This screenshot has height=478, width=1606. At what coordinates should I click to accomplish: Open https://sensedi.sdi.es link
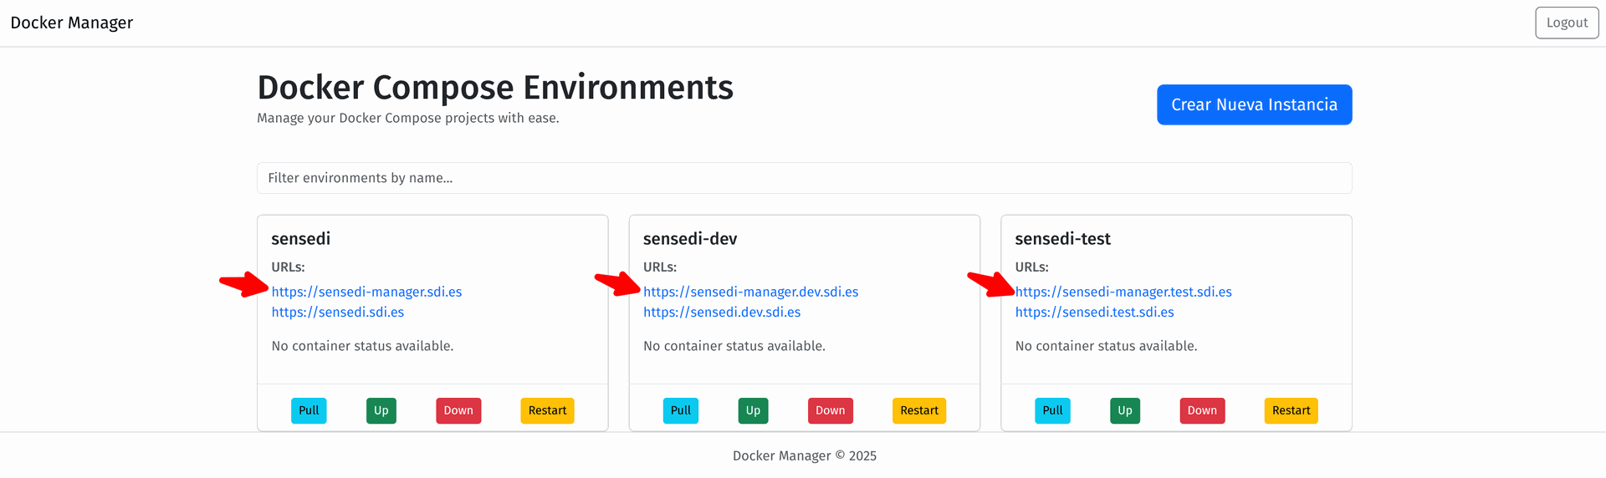point(337,312)
